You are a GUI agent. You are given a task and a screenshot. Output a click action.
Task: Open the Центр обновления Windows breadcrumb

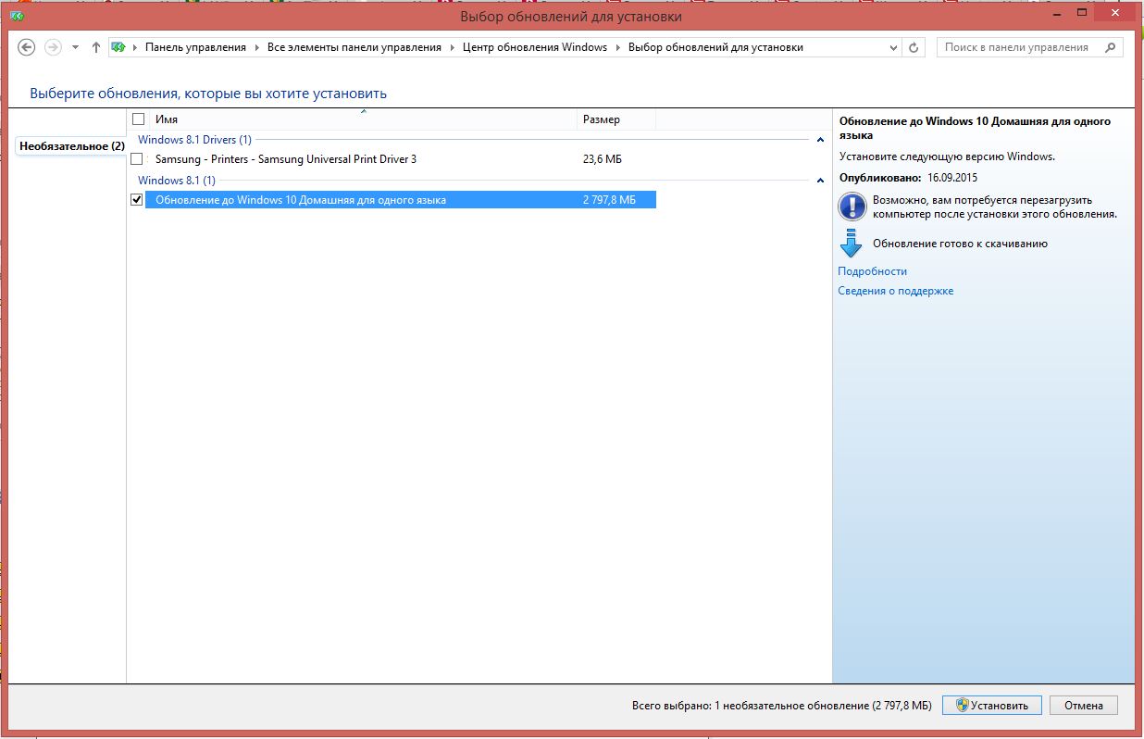pyautogui.click(x=535, y=47)
